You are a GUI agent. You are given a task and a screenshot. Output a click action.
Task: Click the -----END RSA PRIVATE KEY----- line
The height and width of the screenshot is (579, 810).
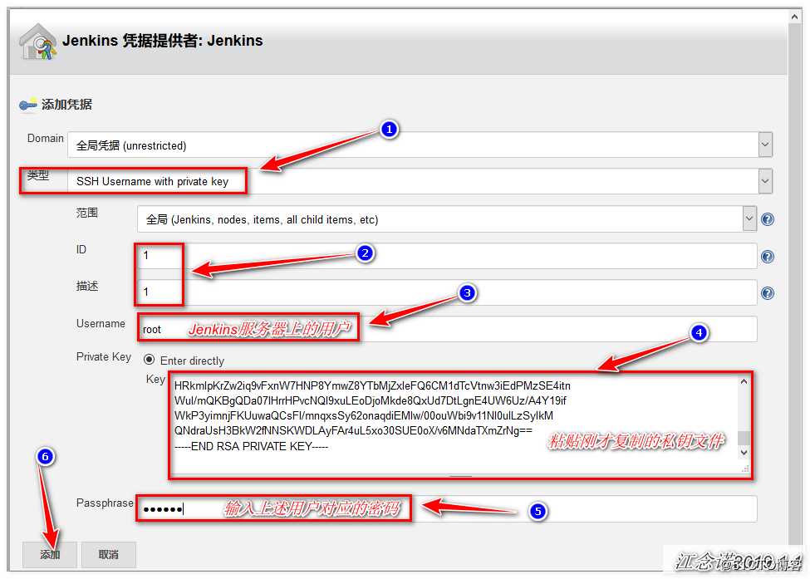pyautogui.click(x=251, y=446)
